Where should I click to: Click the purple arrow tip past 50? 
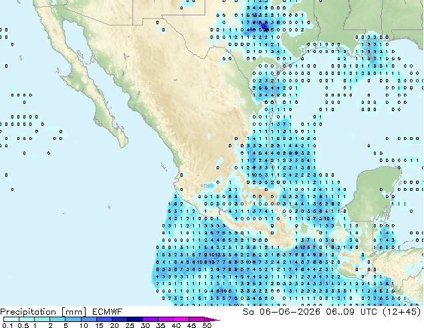coord(212,319)
